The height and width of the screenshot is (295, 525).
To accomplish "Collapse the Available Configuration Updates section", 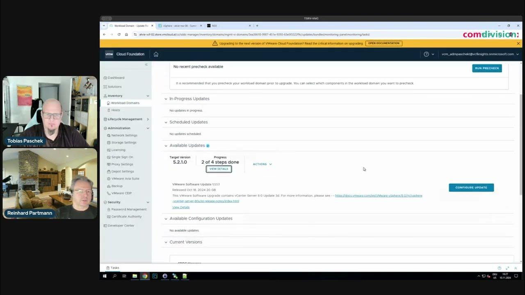I will 166,218.
